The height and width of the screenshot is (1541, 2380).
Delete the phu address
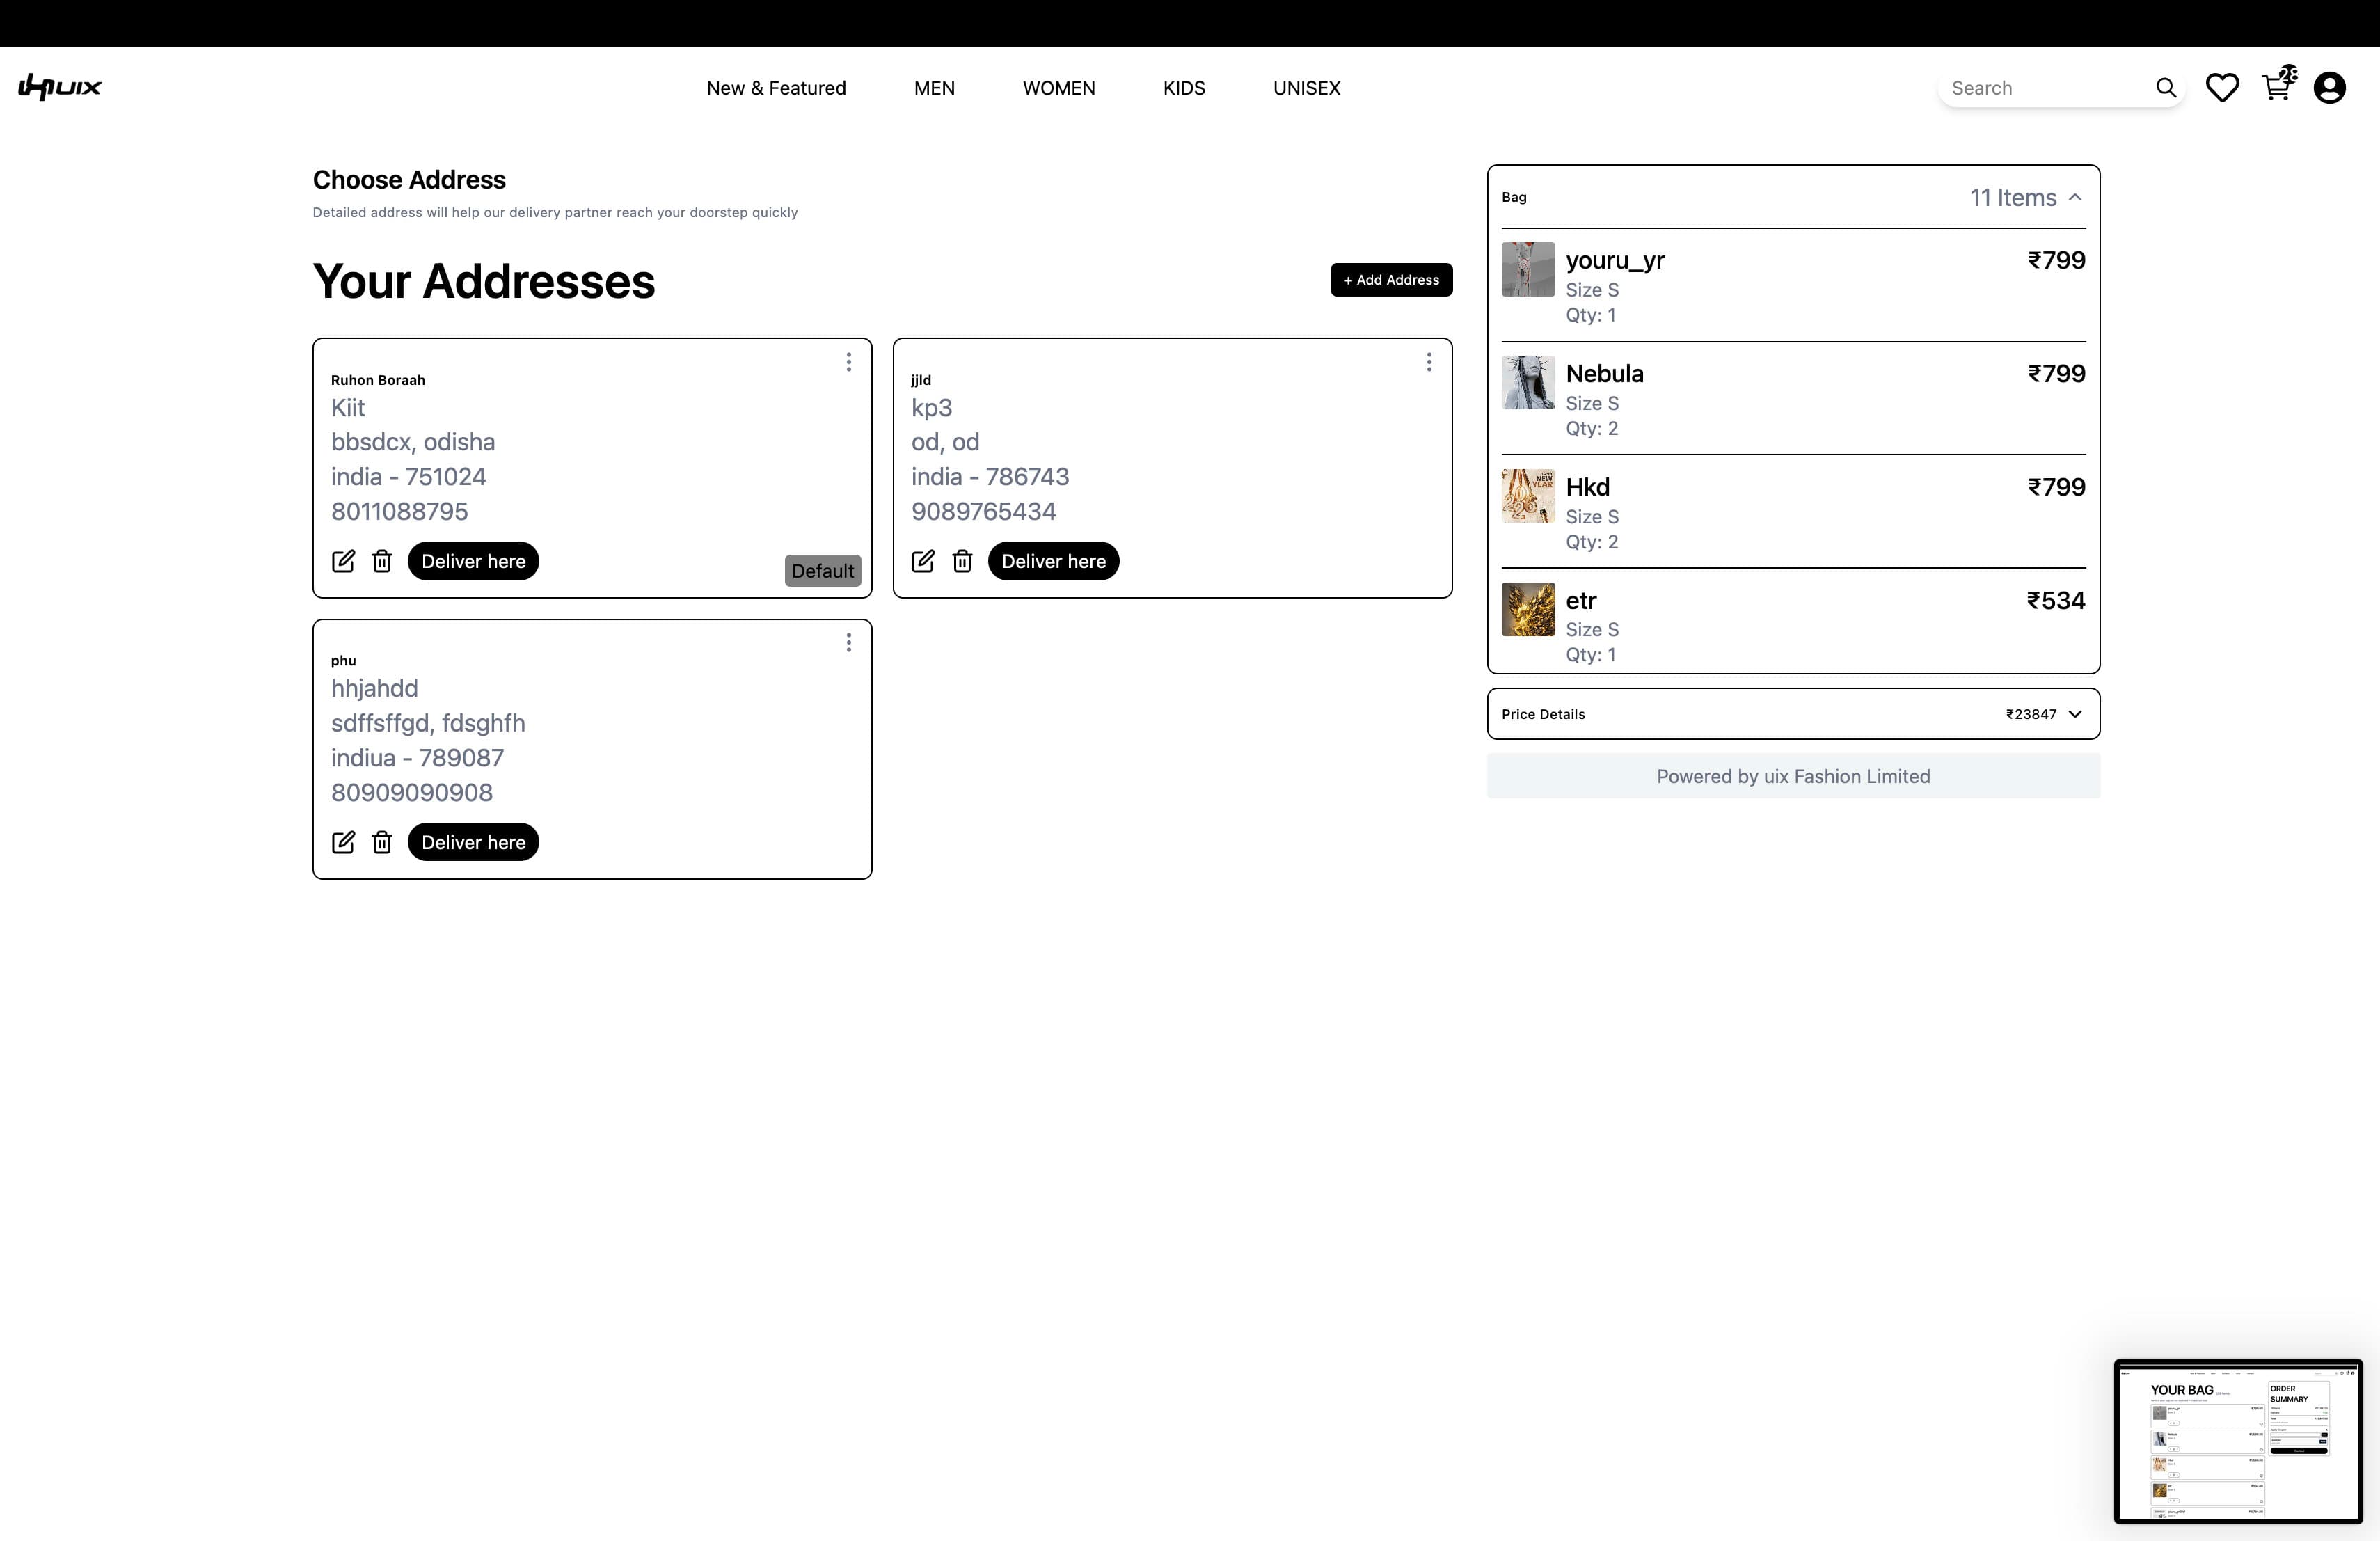click(x=382, y=842)
